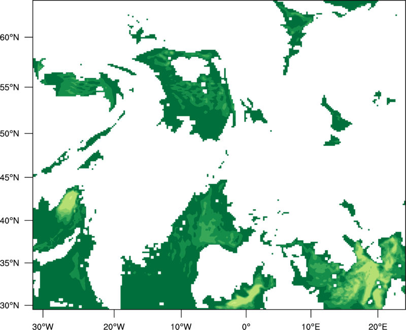The image size is (406, 330).
Task: Click the 35°N latitude label
Action: click(10, 263)
